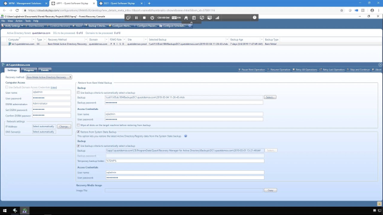Open the Recovery Method column filter dropdown
Viewport: 383px width, 215px height.
[x=86, y=39]
